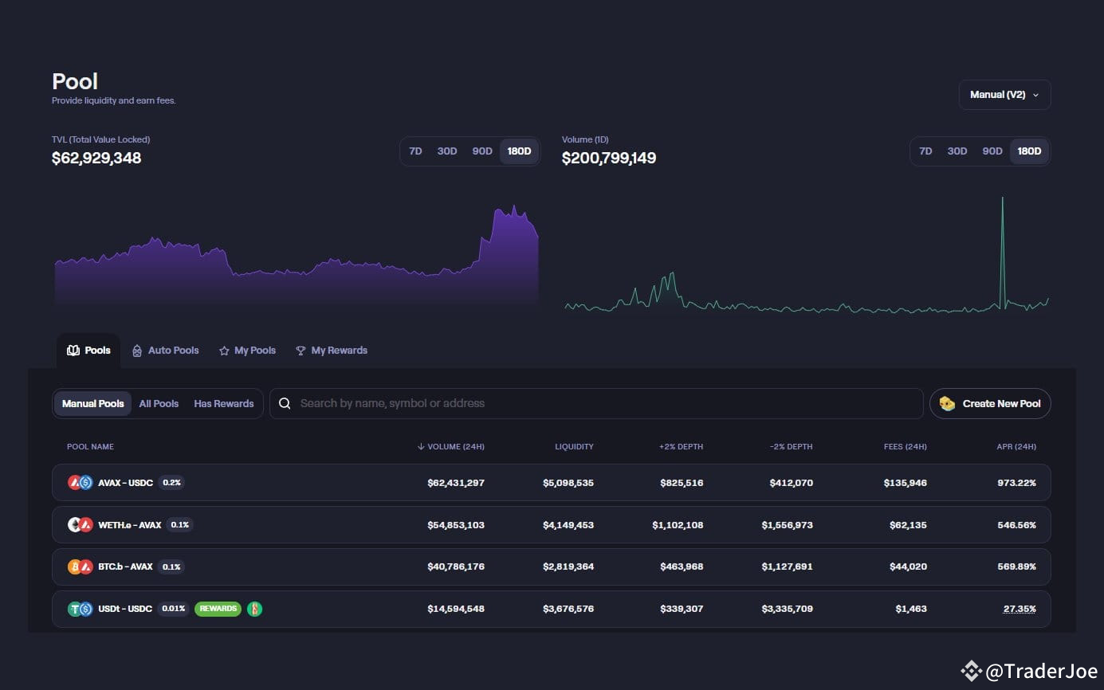Click the Create New Pool button
Image resolution: width=1104 pixels, height=690 pixels.
990,403
